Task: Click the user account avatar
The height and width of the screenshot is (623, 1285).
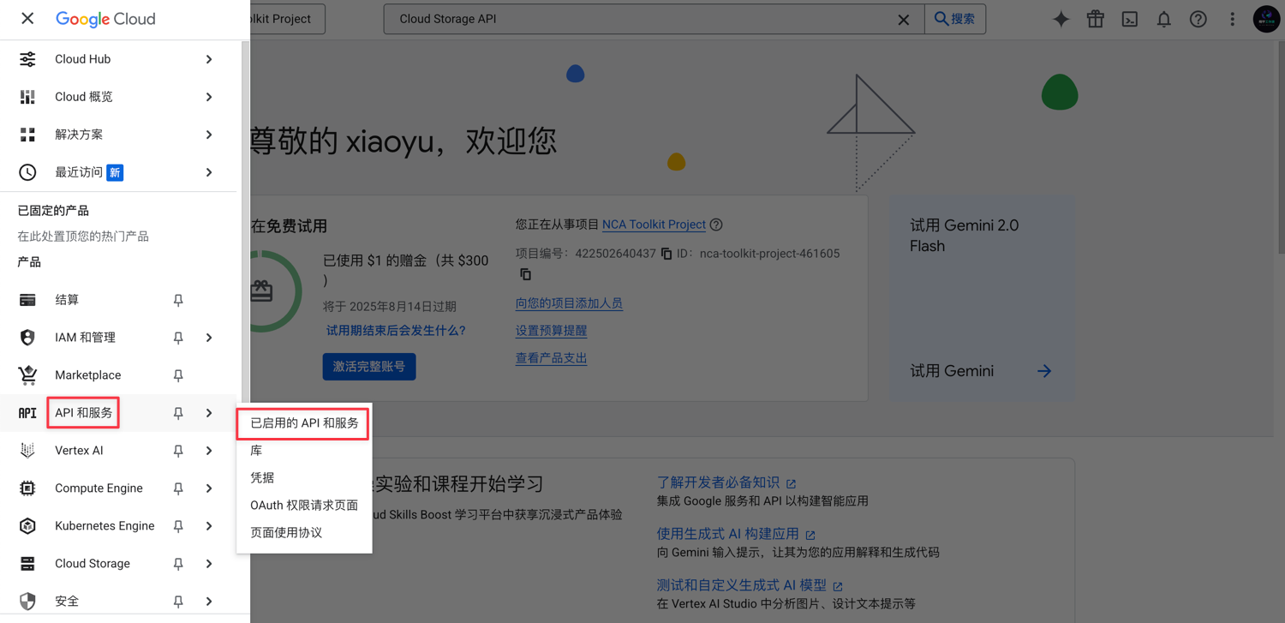Action: (1265, 19)
